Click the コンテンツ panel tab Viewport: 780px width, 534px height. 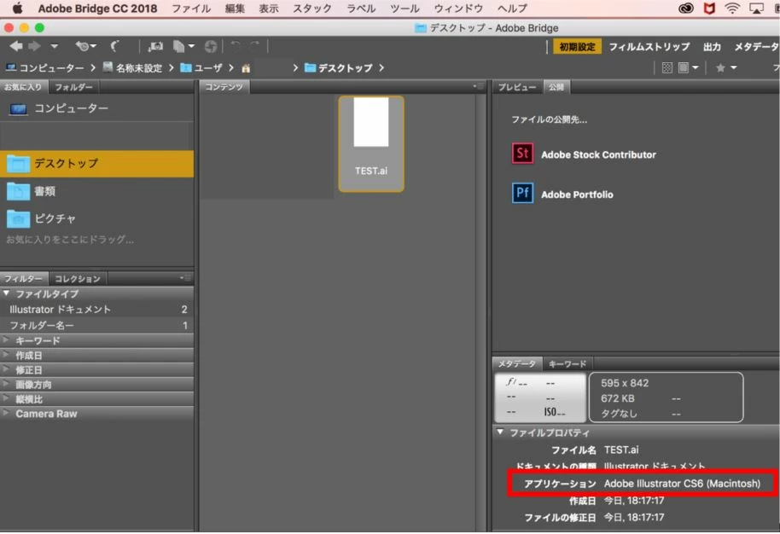(224, 87)
